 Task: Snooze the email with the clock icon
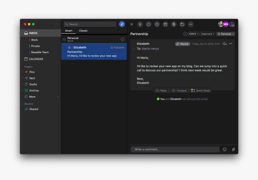[157, 24]
